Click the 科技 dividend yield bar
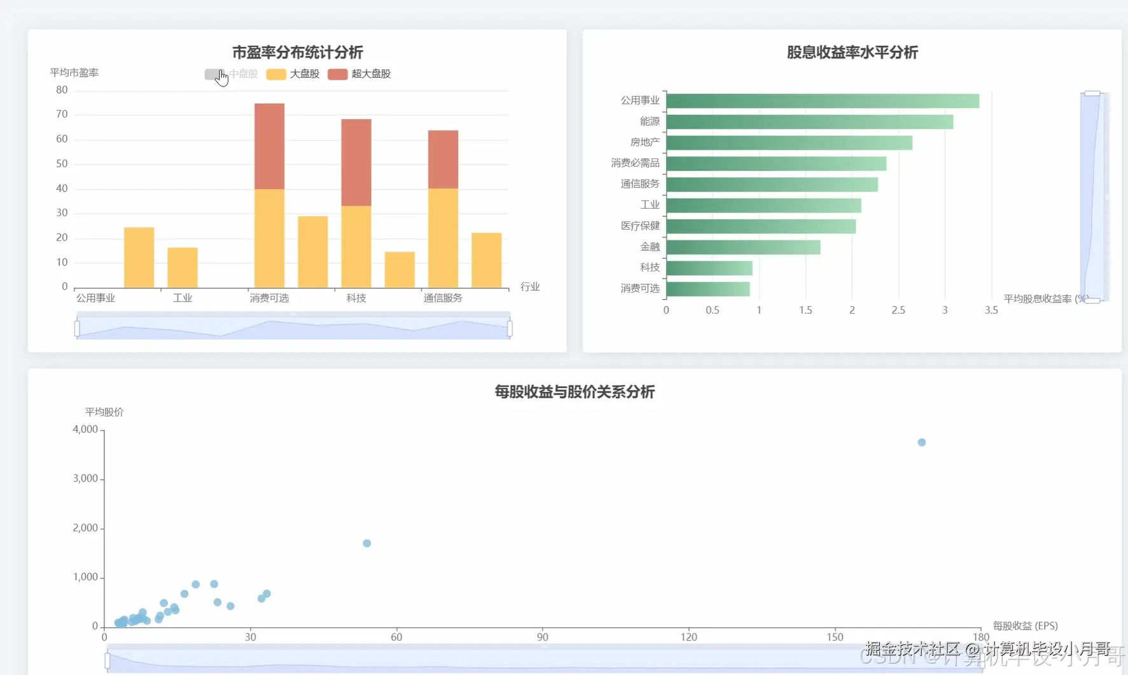Viewport: 1128px width, 675px height. point(709,268)
